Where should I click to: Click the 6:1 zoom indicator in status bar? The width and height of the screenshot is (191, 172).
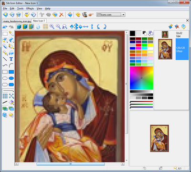178,168
